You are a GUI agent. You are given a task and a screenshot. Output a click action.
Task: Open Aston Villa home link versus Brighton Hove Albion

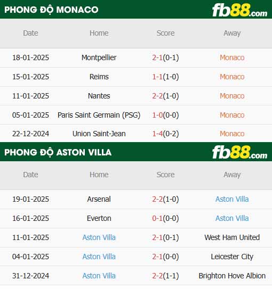99,276
